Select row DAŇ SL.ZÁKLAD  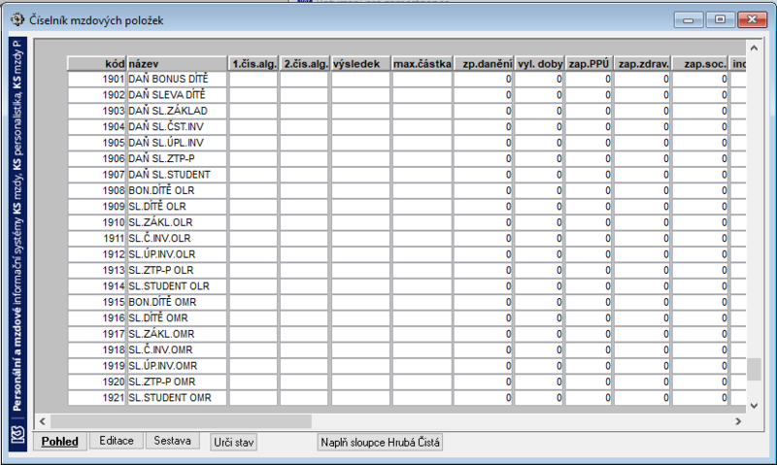coord(406,111)
